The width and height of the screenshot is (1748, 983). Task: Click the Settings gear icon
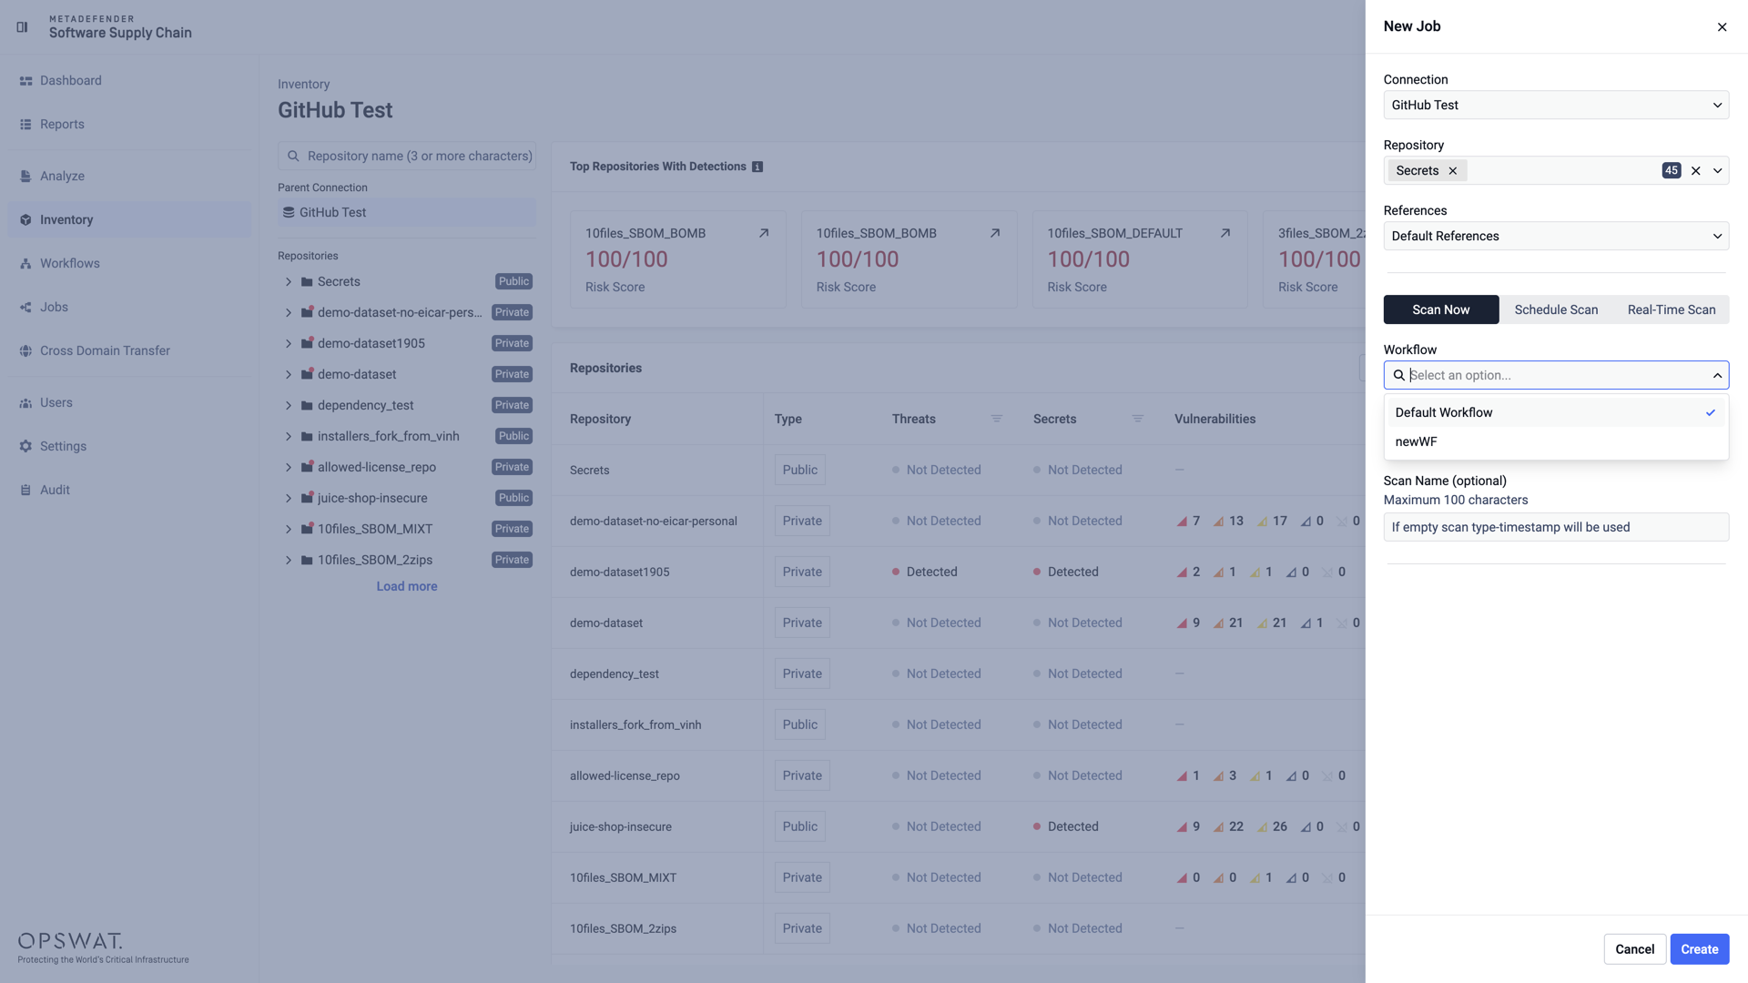[25, 447]
